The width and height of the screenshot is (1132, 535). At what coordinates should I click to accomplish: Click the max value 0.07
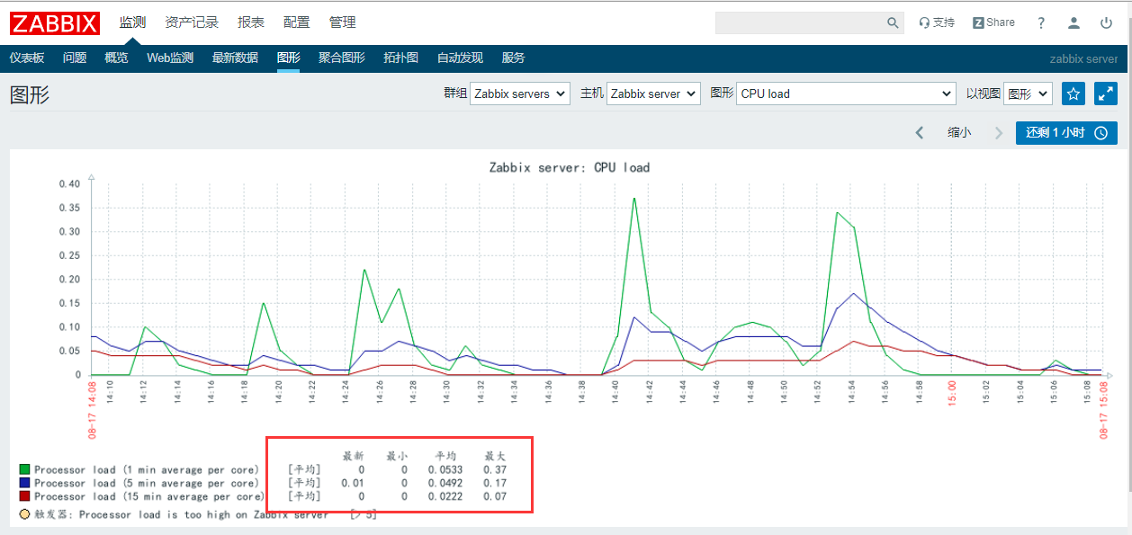point(495,496)
